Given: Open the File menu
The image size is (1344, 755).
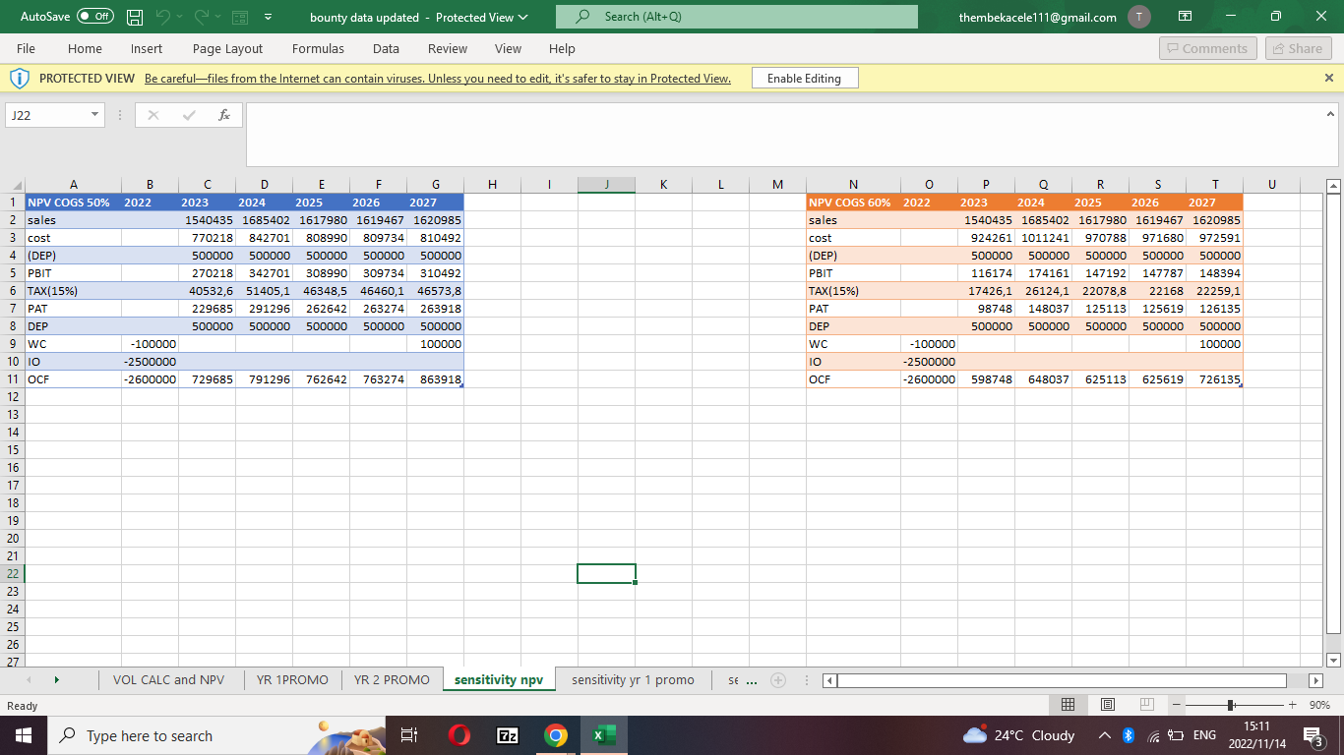Looking at the screenshot, I should pos(27,48).
